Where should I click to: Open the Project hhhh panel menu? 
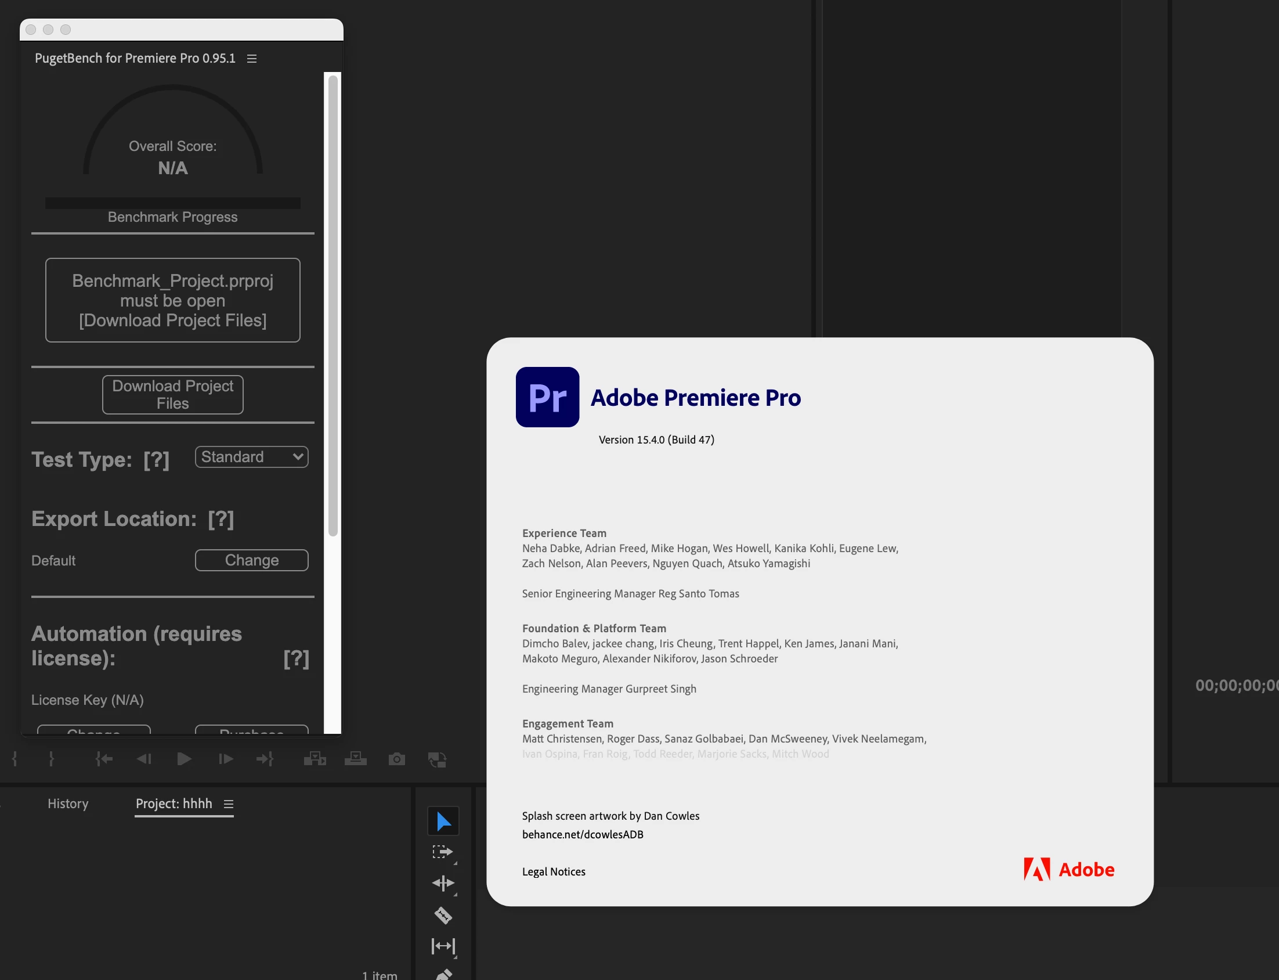click(x=229, y=804)
